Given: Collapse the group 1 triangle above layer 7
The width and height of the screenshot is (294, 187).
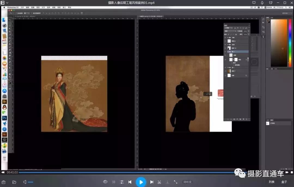Looking at the screenshot, I should tap(228, 67).
